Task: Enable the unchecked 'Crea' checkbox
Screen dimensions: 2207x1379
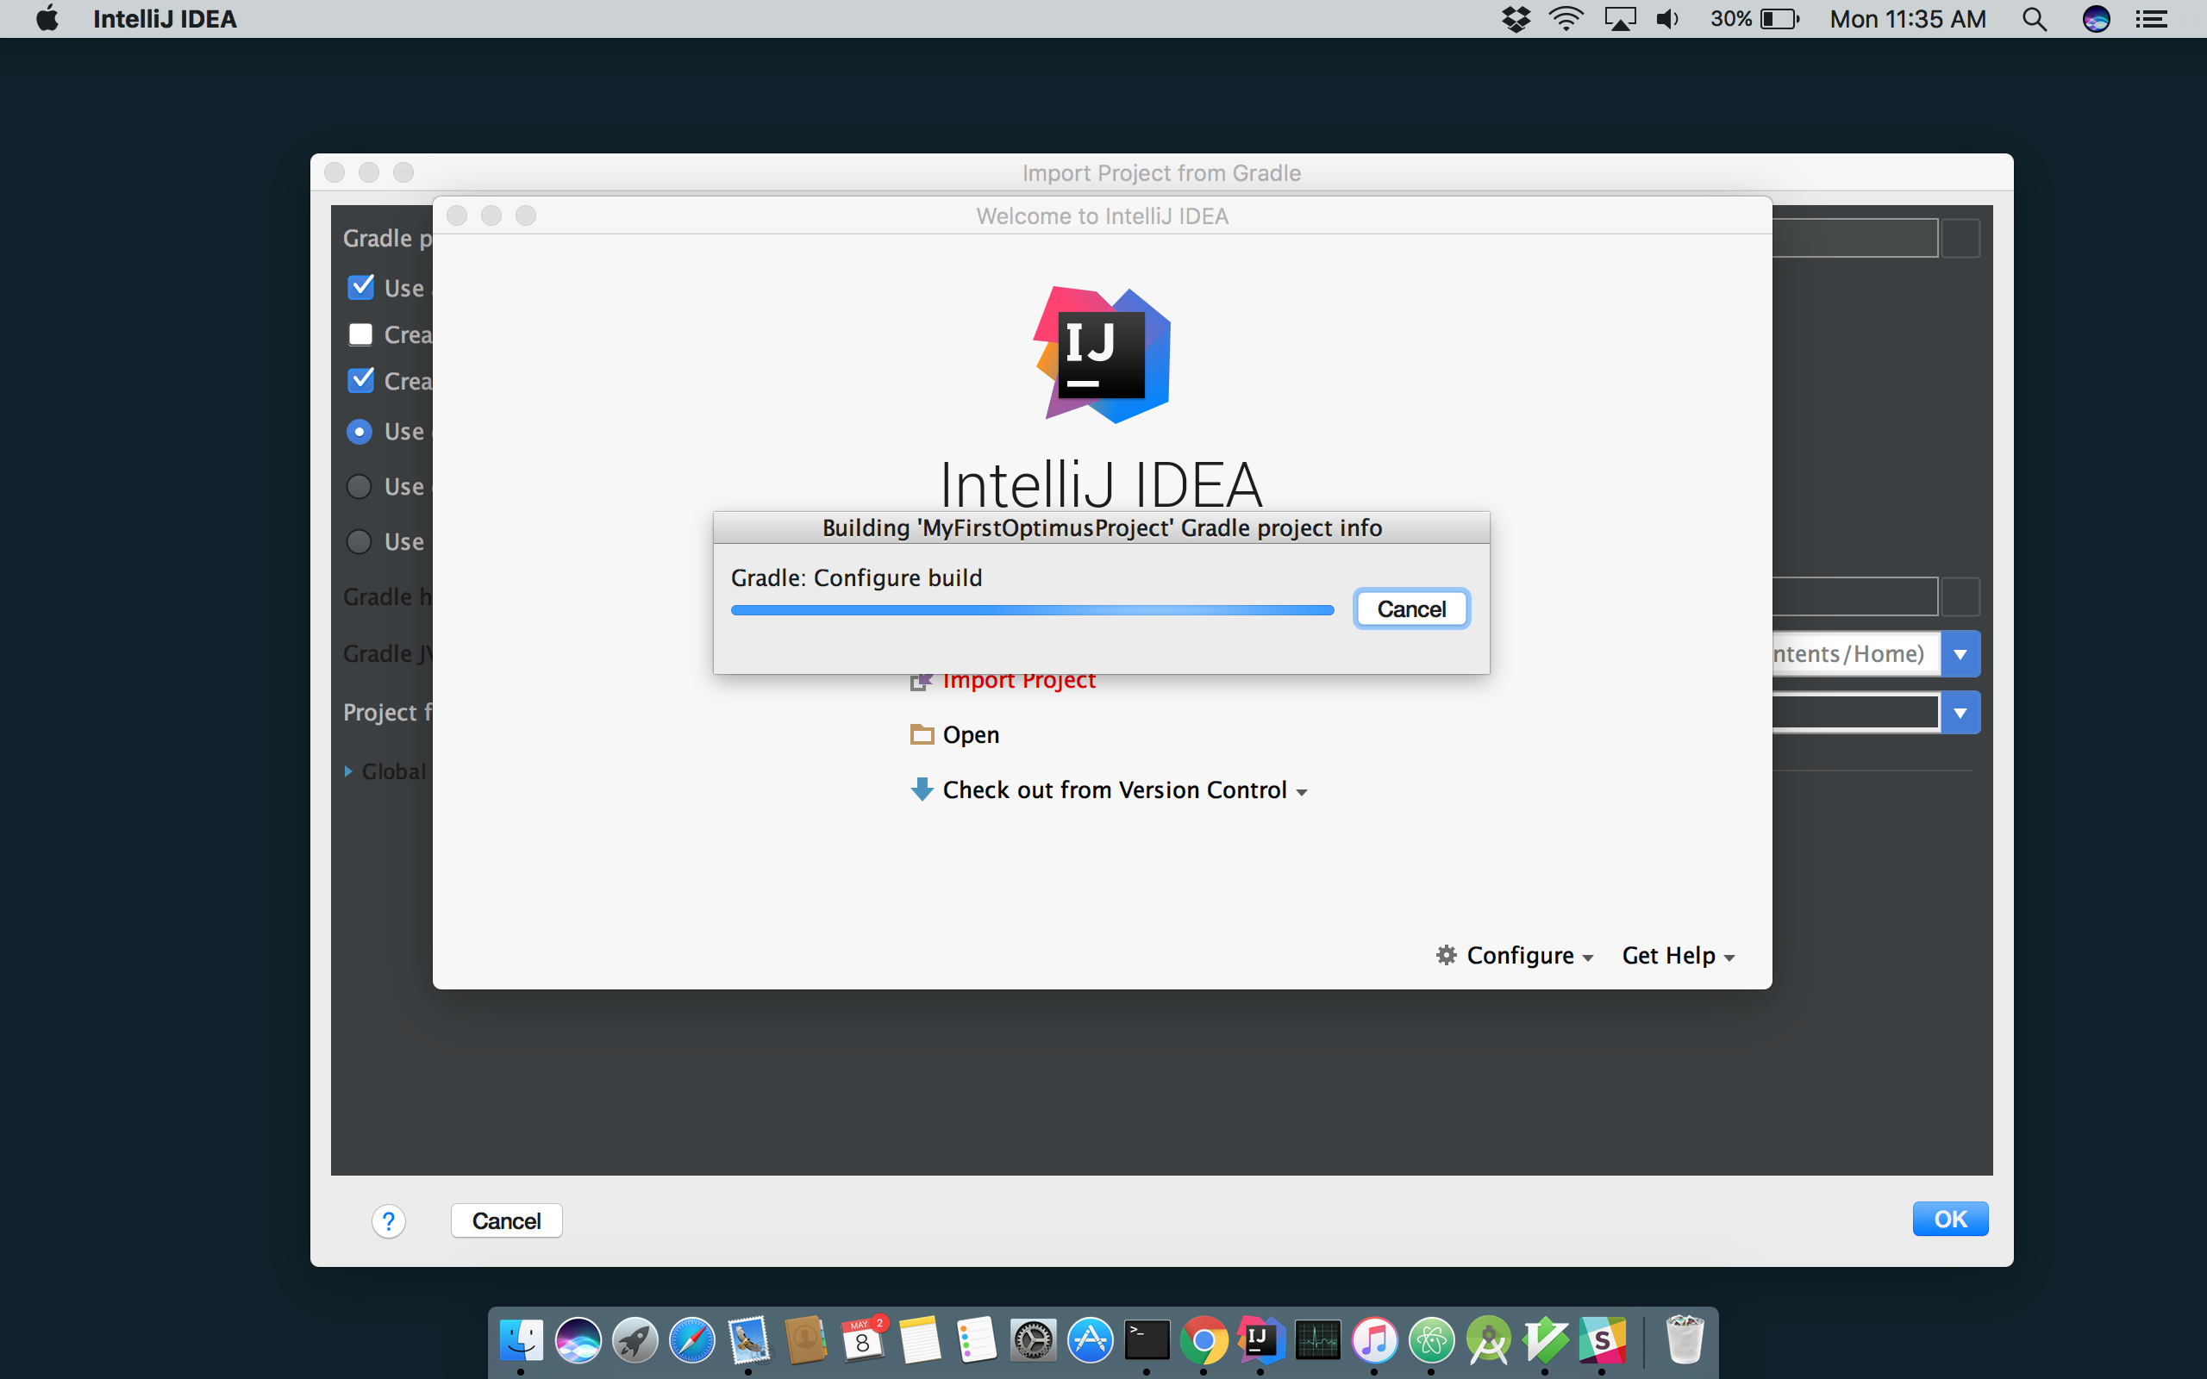Action: point(361,334)
